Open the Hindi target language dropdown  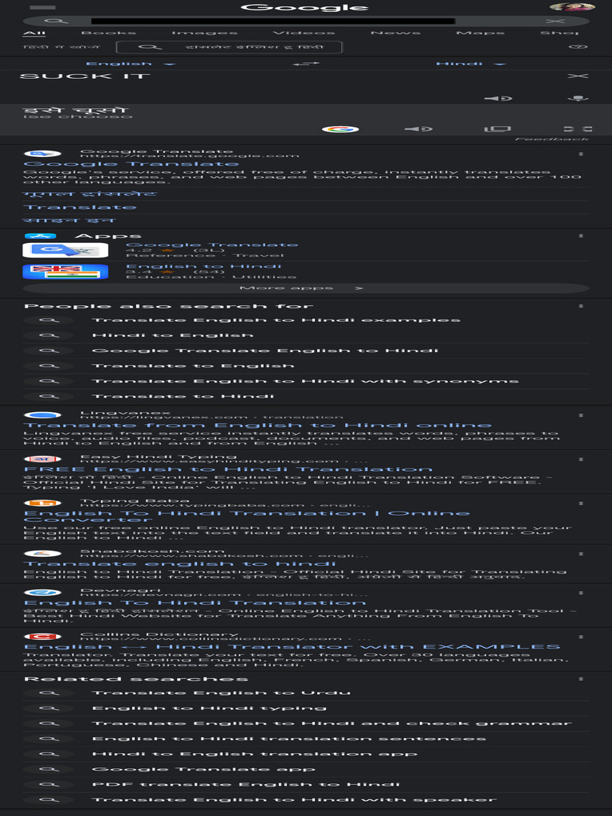click(x=470, y=64)
